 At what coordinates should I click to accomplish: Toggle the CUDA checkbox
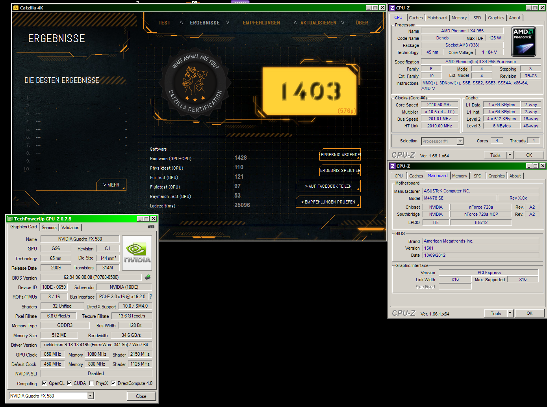(69, 383)
